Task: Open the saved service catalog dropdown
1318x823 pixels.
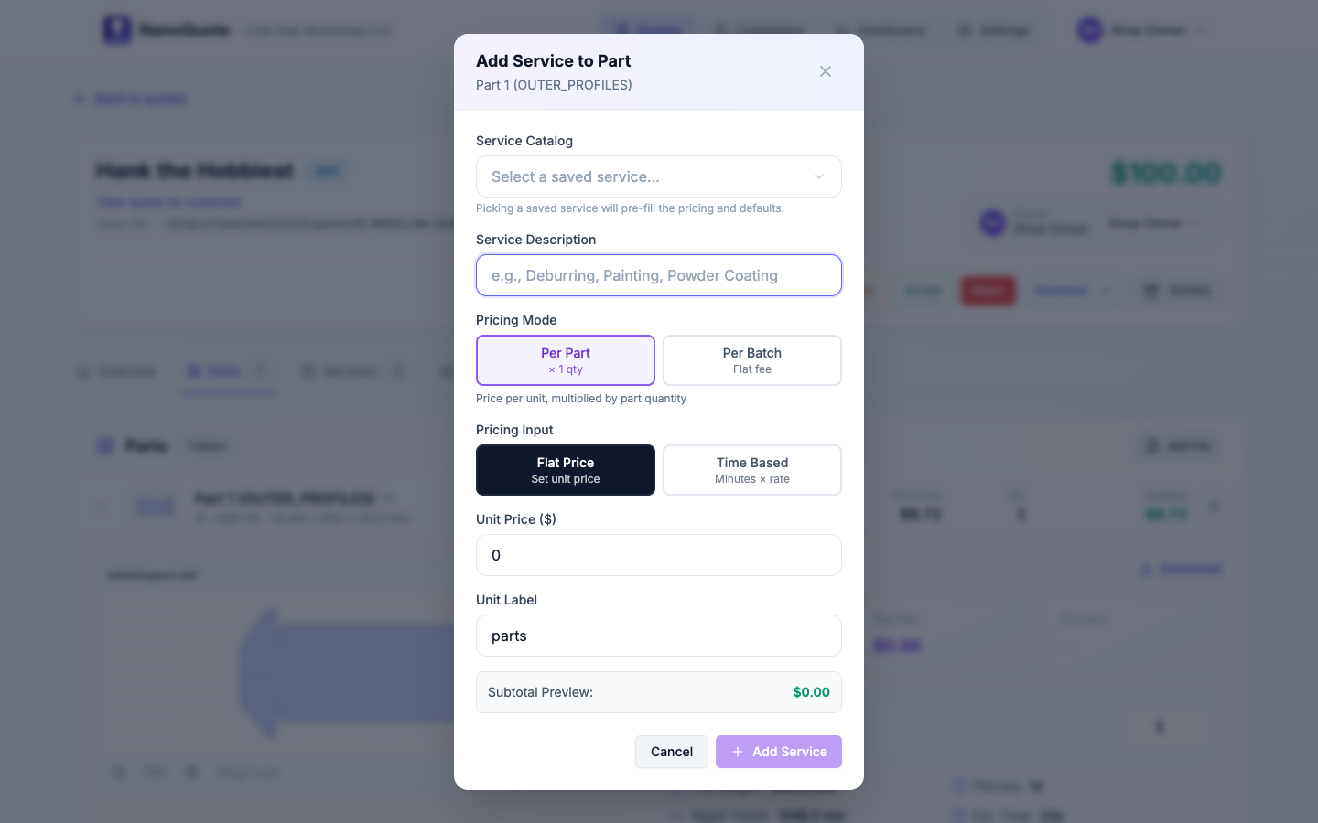Action: pyautogui.click(x=658, y=176)
